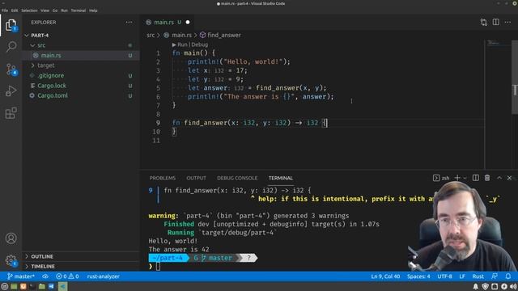Click main.rs in the breadcrumb
518x291 pixels.
(x=181, y=35)
